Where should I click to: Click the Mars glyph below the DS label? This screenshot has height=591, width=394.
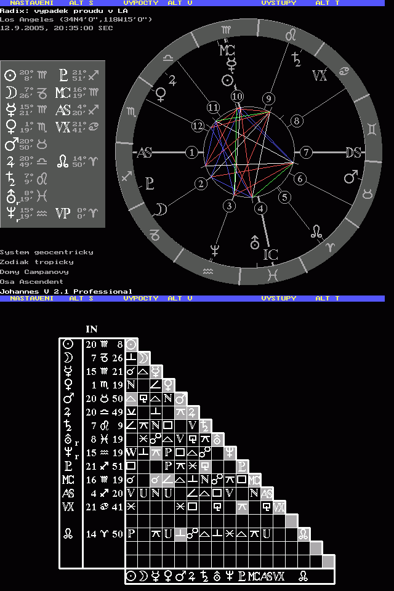click(351, 178)
